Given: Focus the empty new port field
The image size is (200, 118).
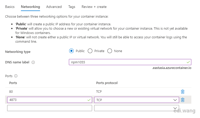Looking at the screenshot, I should coord(49,108).
